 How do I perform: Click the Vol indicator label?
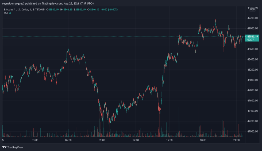[x=6, y=13]
